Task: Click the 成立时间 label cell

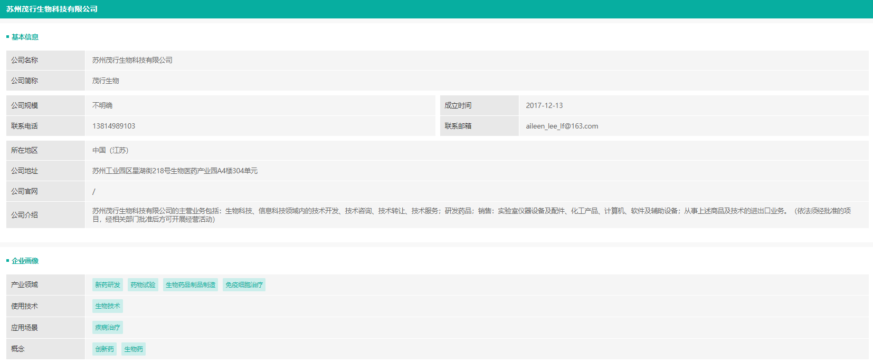Action: pyautogui.click(x=479, y=105)
